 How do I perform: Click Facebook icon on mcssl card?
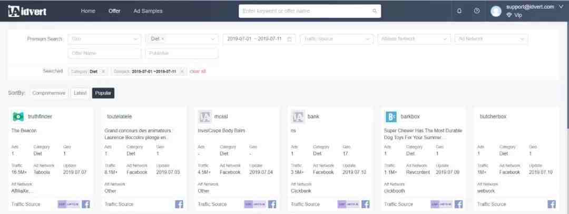click(x=272, y=204)
